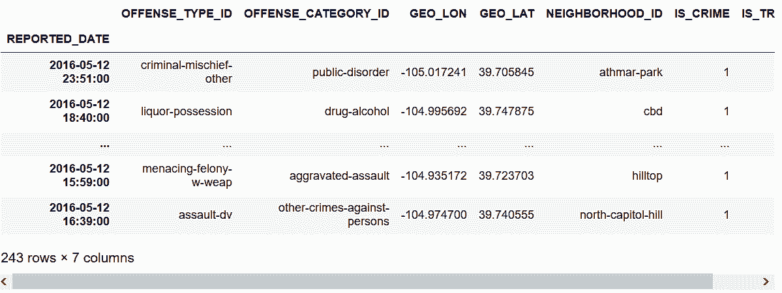The height and width of the screenshot is (293, 782).
Task: Select the GEO_LON column header
Action: (438, 14)
